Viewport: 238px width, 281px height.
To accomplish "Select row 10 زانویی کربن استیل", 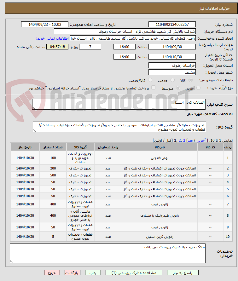I will (x=160, y=237).
